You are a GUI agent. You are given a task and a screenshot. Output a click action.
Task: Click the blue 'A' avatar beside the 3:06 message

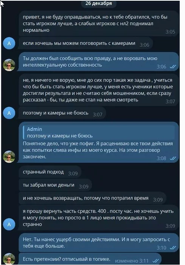9,43
